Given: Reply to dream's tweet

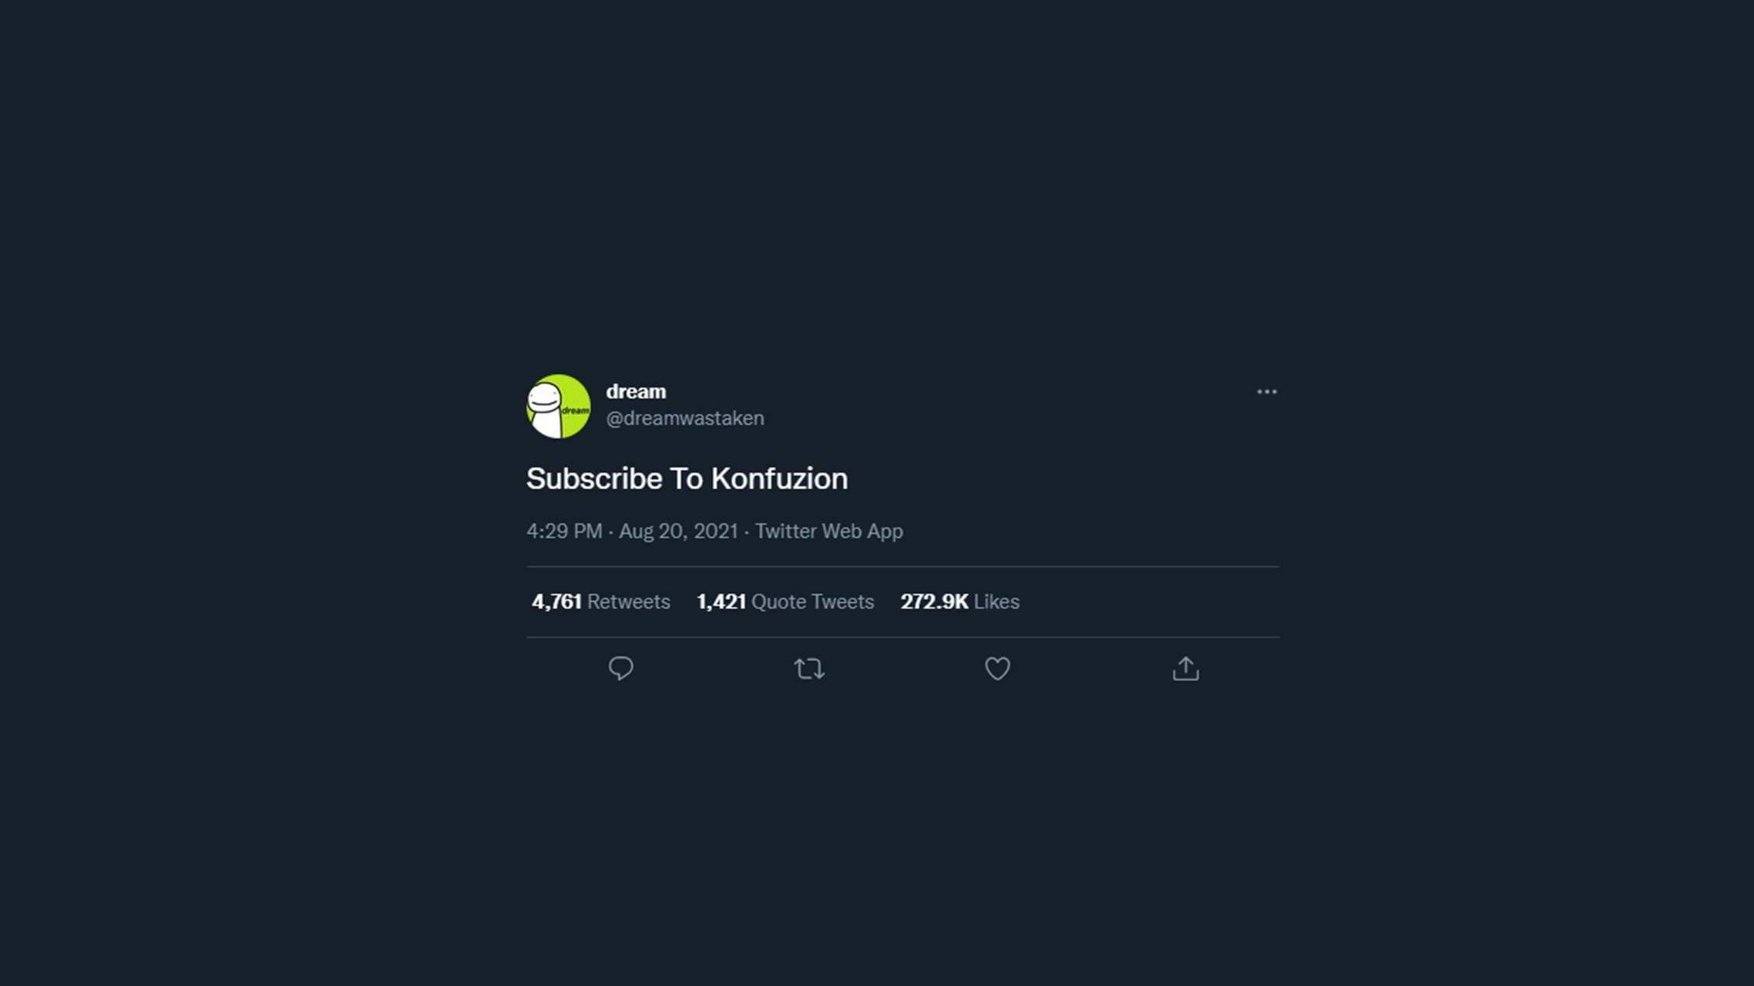Looking at the screenshot, I should pyautogui.click(x=620, y=668).
